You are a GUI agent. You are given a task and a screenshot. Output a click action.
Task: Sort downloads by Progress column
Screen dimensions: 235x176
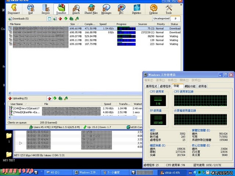click(125, 24)
